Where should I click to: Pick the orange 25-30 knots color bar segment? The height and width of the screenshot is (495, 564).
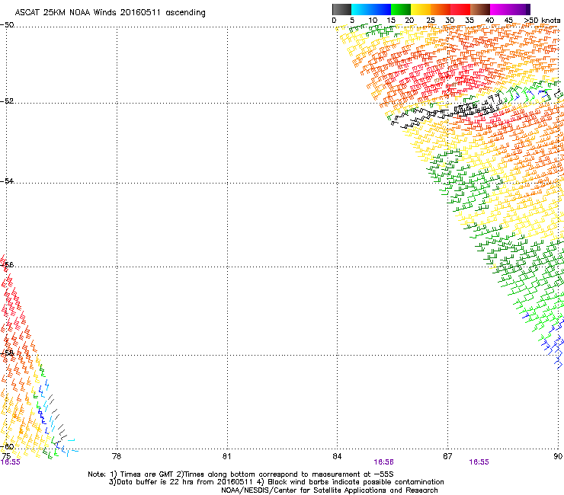[x=441, y=9]
